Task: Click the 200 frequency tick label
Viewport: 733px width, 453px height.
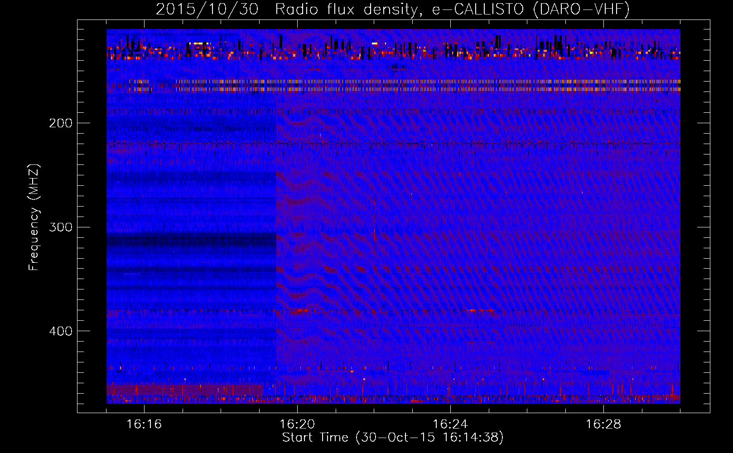Action: point(61,123)
